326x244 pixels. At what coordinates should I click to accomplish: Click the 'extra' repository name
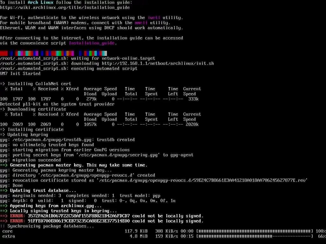tap(9, 236)
